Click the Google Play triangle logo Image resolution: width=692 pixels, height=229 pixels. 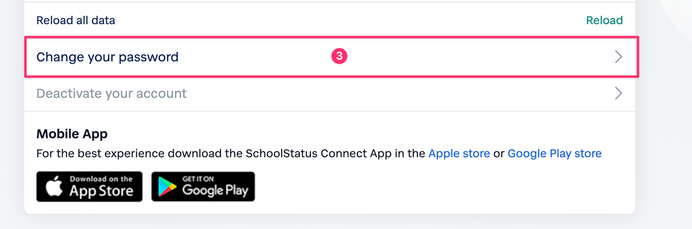(167, 187)
